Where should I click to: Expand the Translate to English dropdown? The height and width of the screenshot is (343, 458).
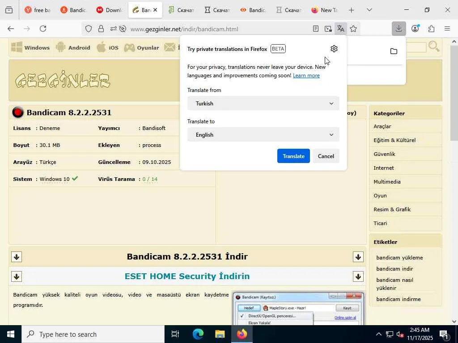(263, 134)
